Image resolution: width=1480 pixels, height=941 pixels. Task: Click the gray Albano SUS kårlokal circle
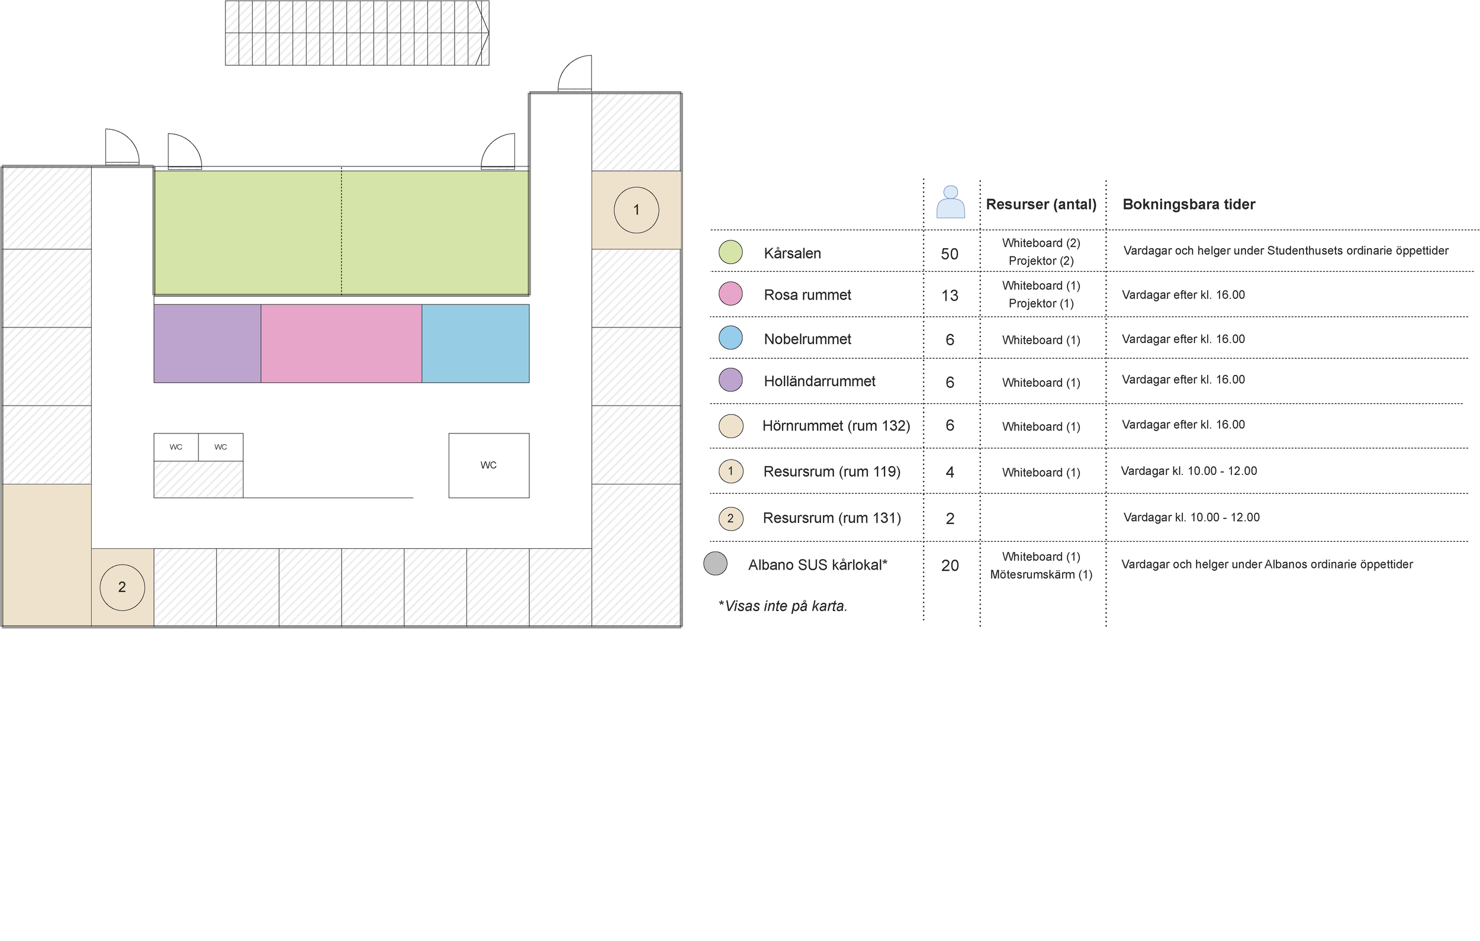(x=715, y=564)
